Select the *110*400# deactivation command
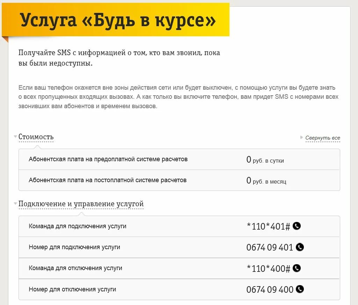 pos(268,268)
